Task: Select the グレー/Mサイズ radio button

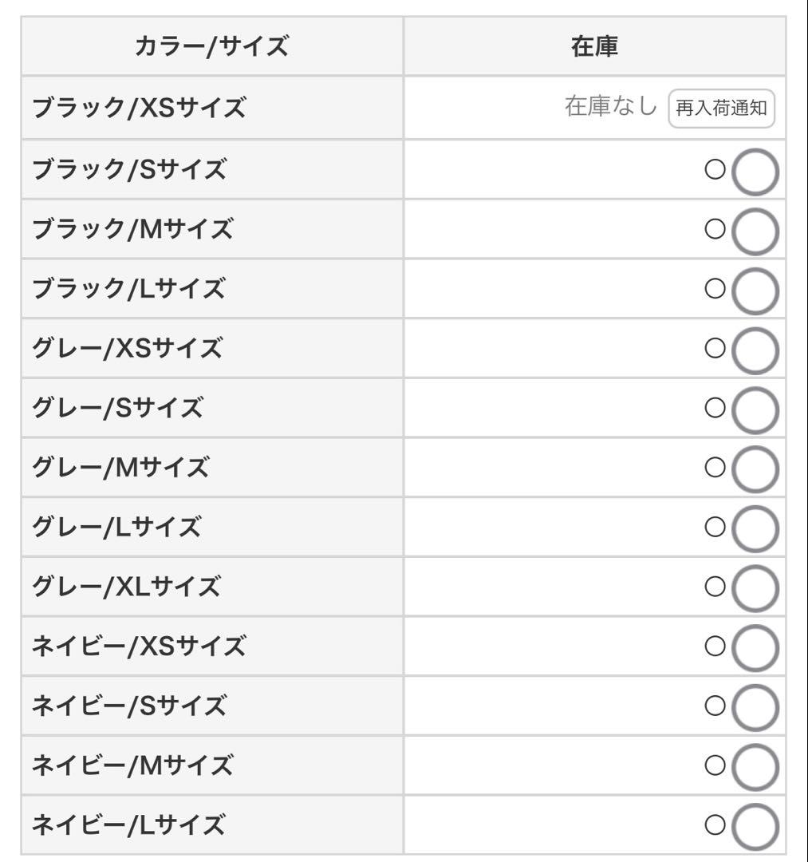Action: (x=754, y=469)
